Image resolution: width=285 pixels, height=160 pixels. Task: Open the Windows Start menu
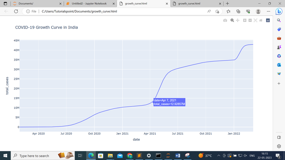click(5, 156)
